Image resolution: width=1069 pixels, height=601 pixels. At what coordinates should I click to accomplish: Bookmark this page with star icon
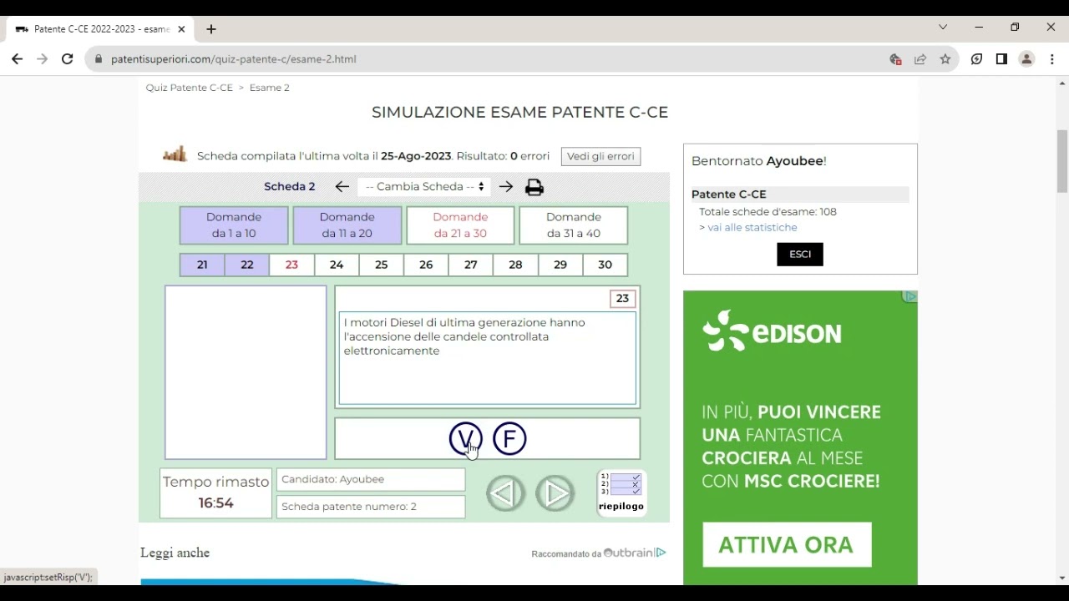(945, 59)
